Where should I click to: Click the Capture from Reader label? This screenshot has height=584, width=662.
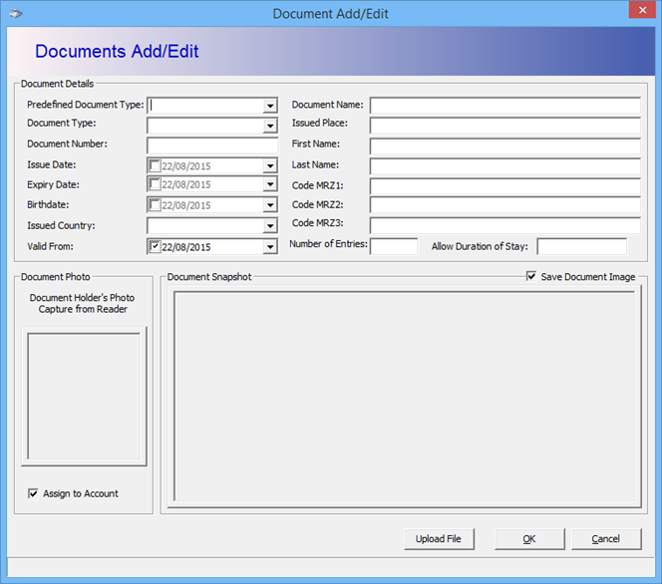pos(83,309)
